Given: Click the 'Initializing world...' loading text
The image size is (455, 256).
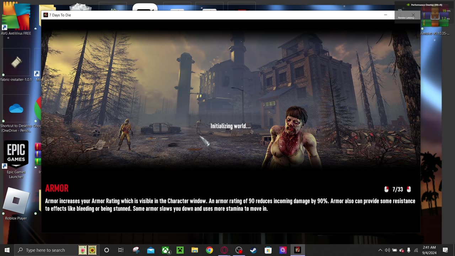Looking at the screenshot, I should coord(230,126).
